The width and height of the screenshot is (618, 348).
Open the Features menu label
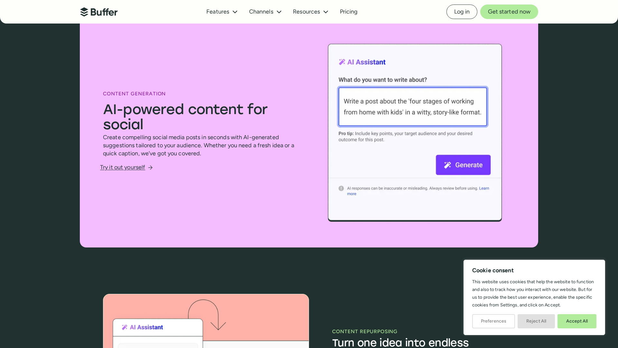click(218, 12)
